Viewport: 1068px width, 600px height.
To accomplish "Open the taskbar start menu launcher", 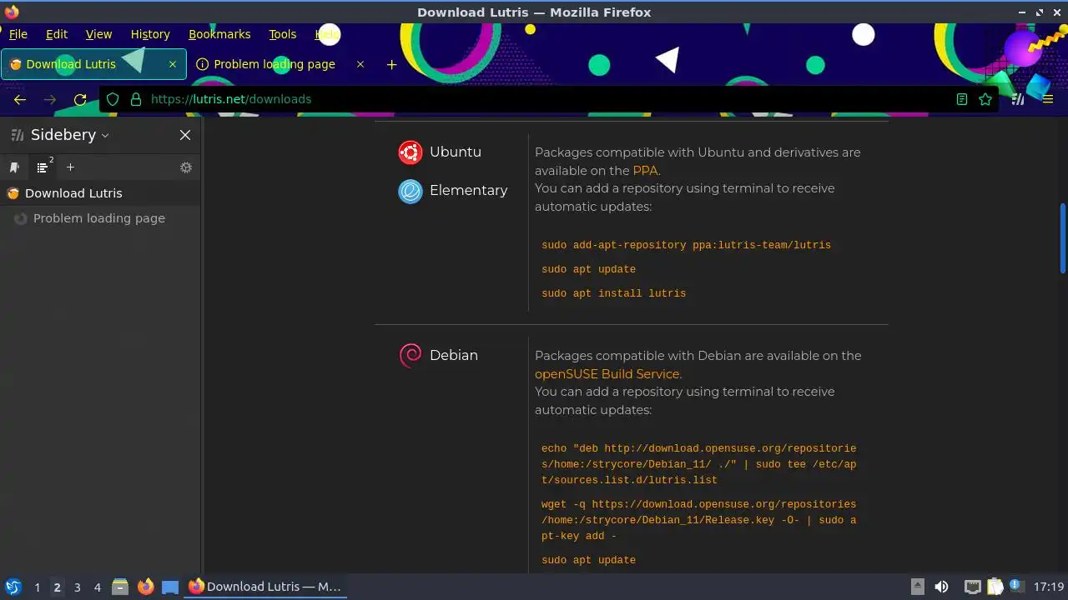I will pyautogui.click(x=13, y=587).
